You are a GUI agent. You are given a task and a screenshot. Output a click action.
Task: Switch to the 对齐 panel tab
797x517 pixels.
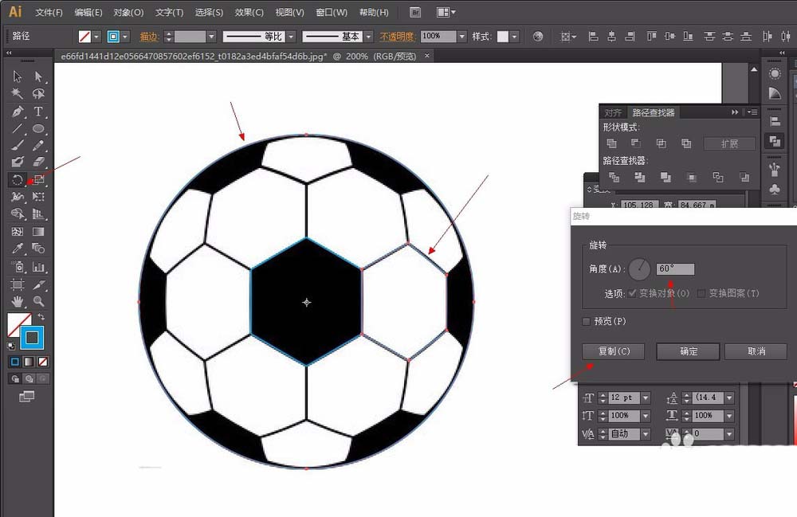(612, 112)
